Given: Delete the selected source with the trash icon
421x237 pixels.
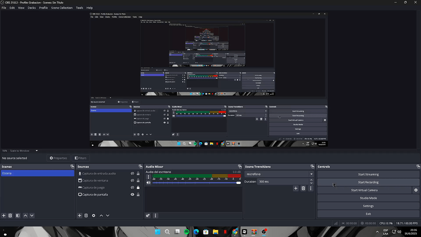Looking at the screenshot, I should pyautogui.click(x=86, y=216).
